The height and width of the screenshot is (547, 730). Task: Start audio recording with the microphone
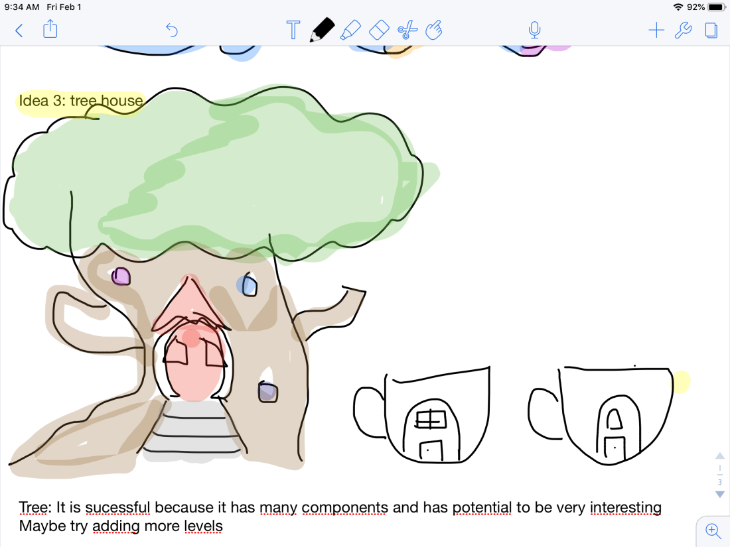click(x=534, y=30)
